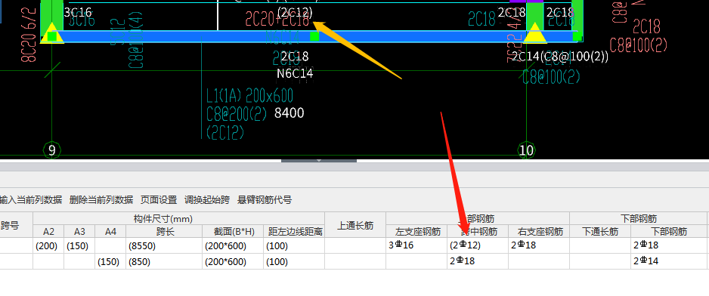This screenshot has height=296, width=709.
Task: Click the (850) span length cell
Action: pos(164,261)
